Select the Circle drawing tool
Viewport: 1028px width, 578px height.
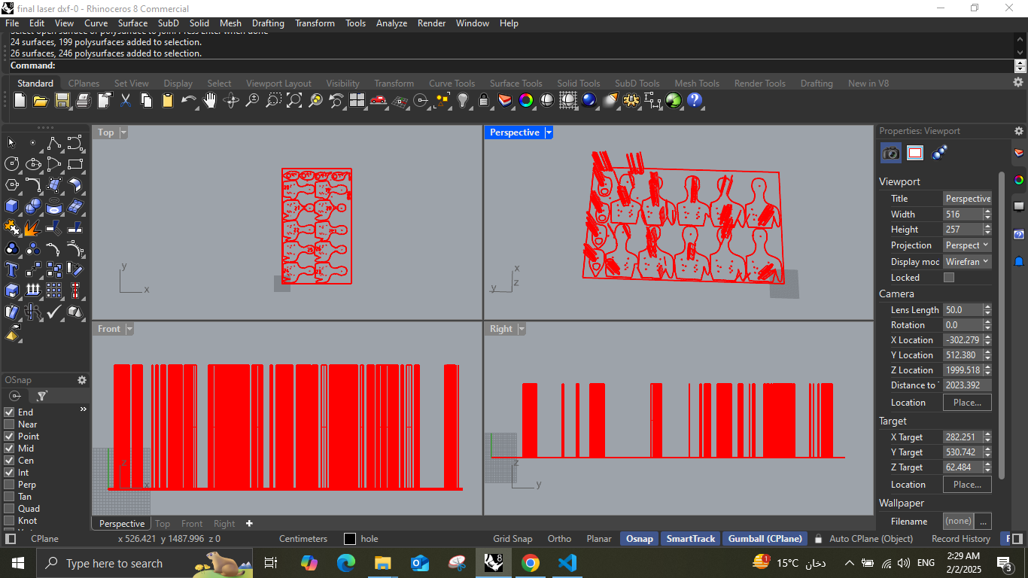pyautogui.click(x=11, y=163)
